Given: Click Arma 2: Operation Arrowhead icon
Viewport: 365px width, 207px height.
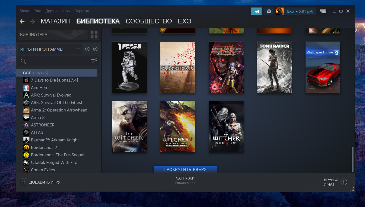Looking at the screenshot, I should point(26,110).
